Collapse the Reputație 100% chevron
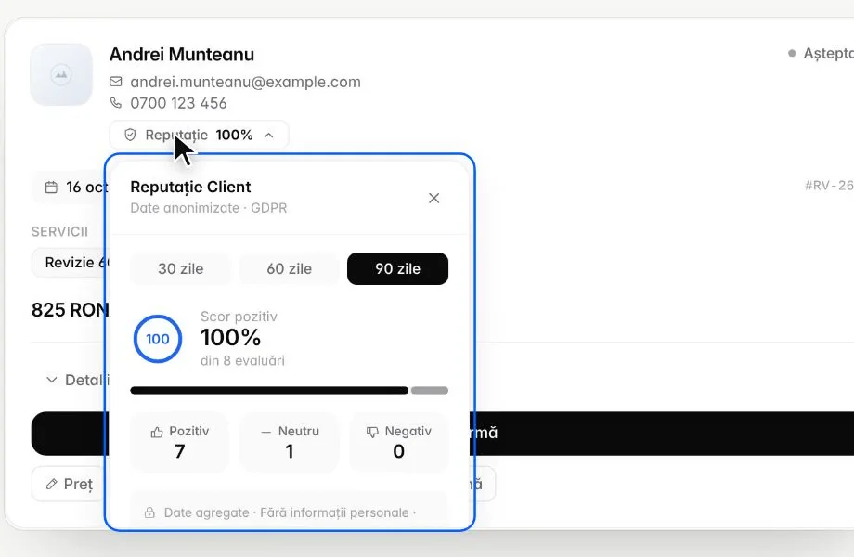 pyautogui.click(x=268, y=135)
